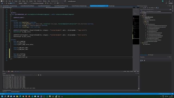Select CustomCharacterMovementComponent.cpp in Solution Explorer

[x=157, y=26]
